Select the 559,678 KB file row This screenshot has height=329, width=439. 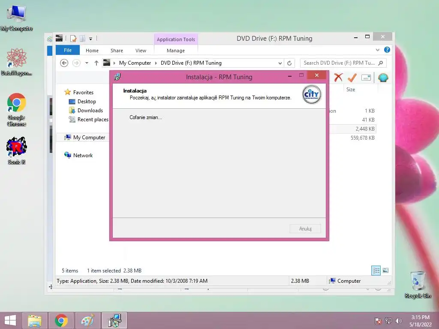pyautogui.click(x=353, y=138)
